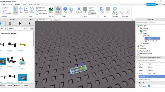Open the Group dropdown arrow
This screenshot has width=165, height=92.
tap(96, 8)
